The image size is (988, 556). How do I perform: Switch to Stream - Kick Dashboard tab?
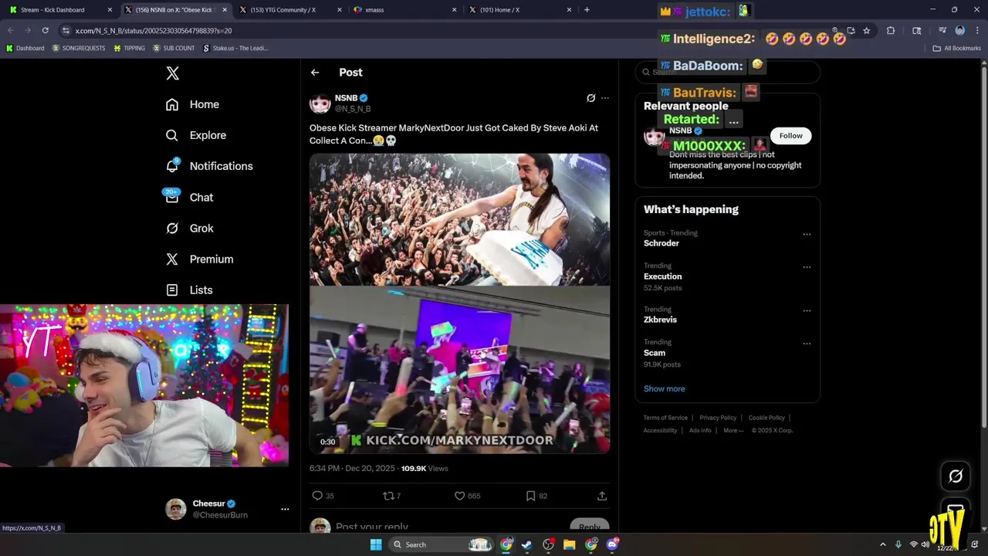[60, 10]
